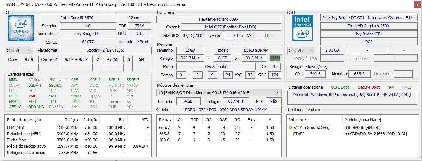Screen dimensions: 422x161
Task: Click the Relógio base (HFM) row
Action: [78, 134]
